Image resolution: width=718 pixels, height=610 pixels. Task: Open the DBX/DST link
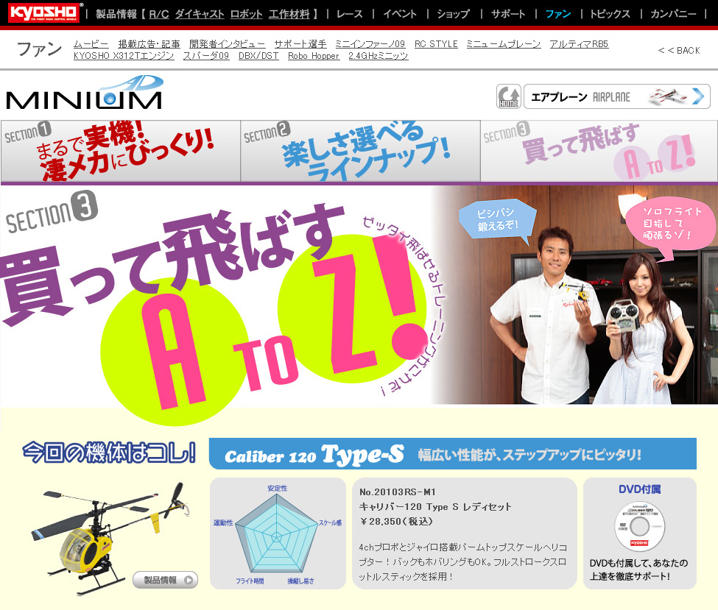258,56
